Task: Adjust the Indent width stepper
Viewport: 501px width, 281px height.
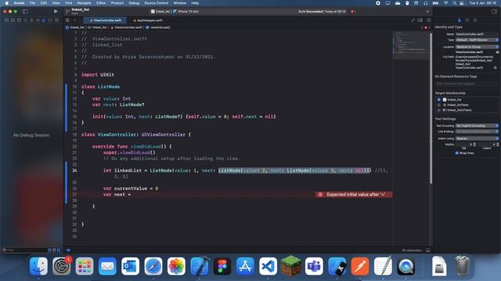Action: tap(498, 144)
